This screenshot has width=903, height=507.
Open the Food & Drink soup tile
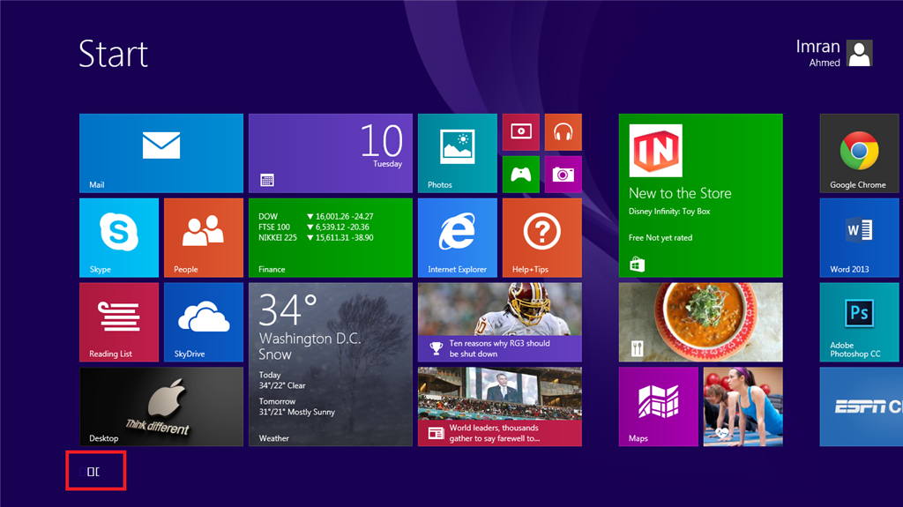coord(701,322)
